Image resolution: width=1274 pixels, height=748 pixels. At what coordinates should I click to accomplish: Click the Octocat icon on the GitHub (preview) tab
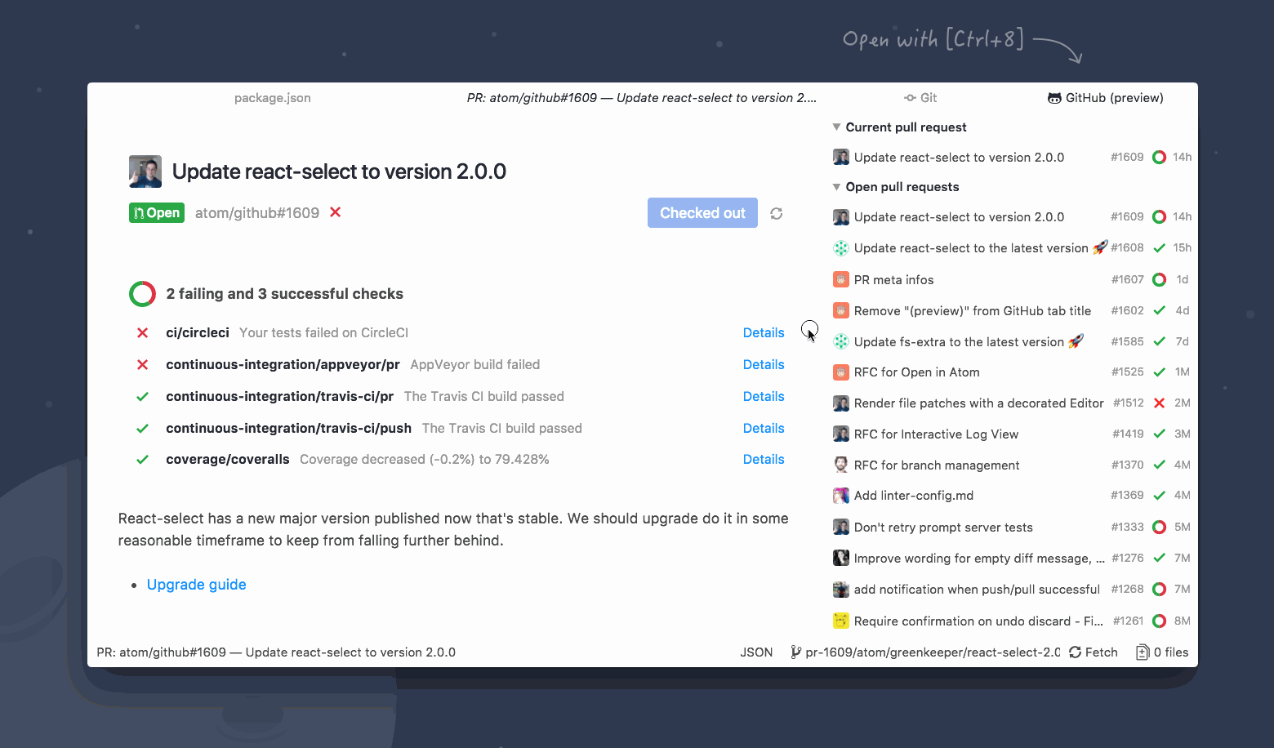[x=1054, y=97]
